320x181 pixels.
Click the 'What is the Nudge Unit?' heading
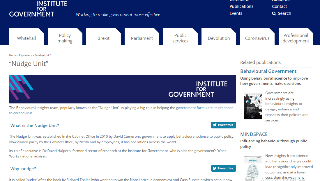pos(35,126)
